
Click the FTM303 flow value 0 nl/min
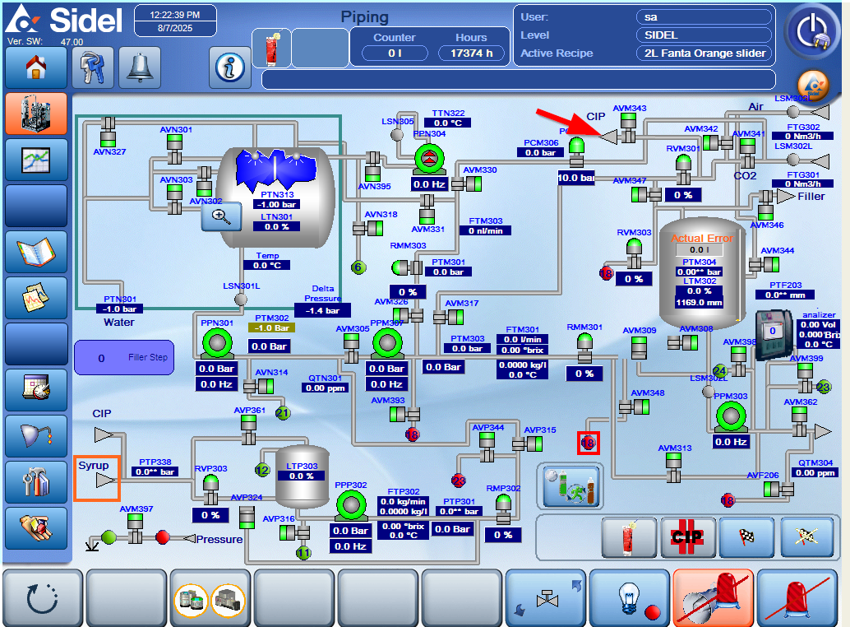(485, 230)
